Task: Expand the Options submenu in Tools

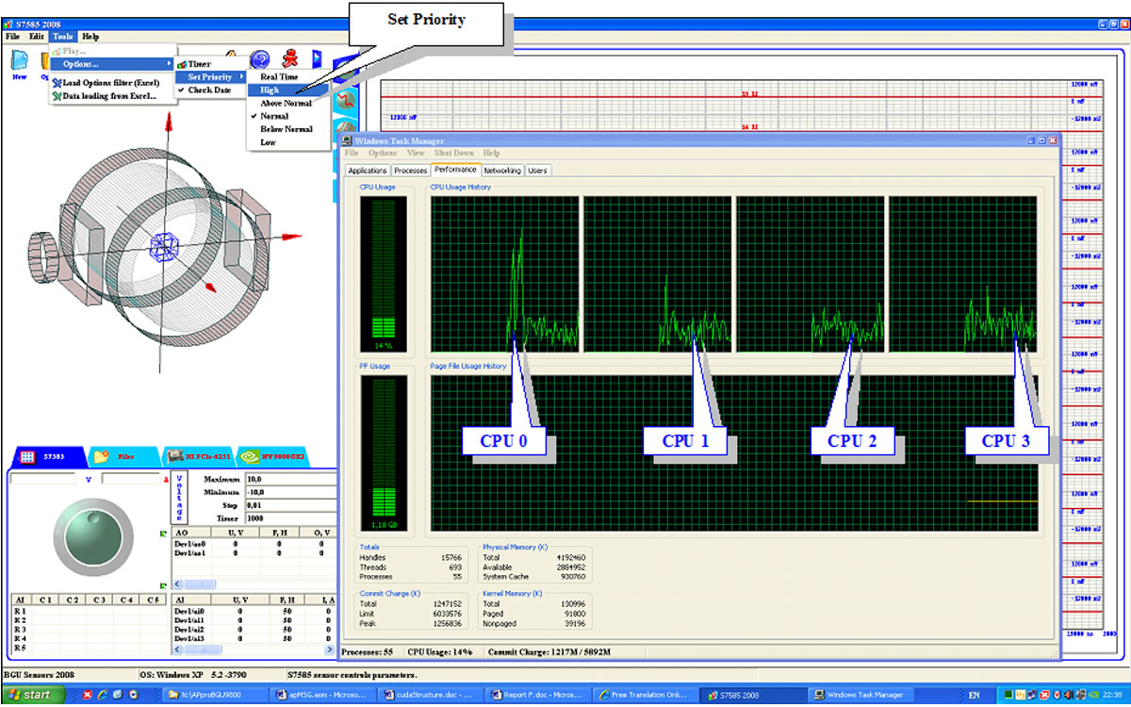Action: (81, 63)
